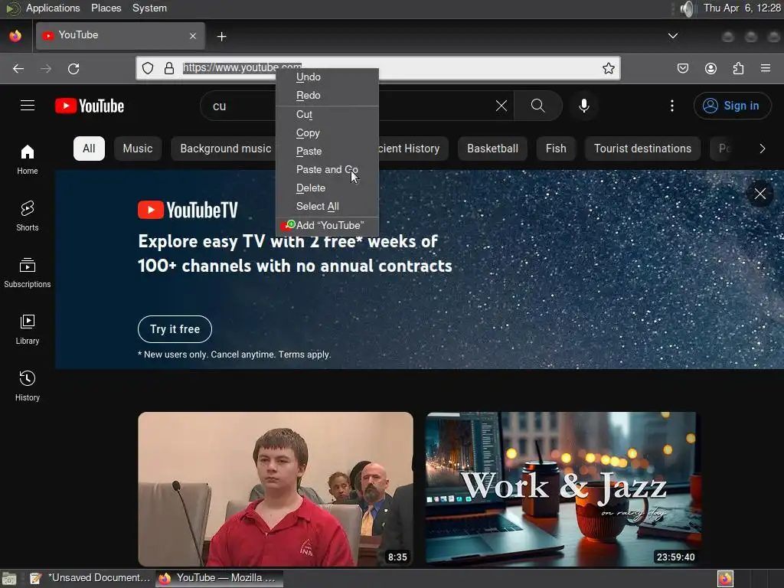The width and height of the screenshot is (784, 588).
Task: Select the Music category chip
Action: (x=138, y=149)
